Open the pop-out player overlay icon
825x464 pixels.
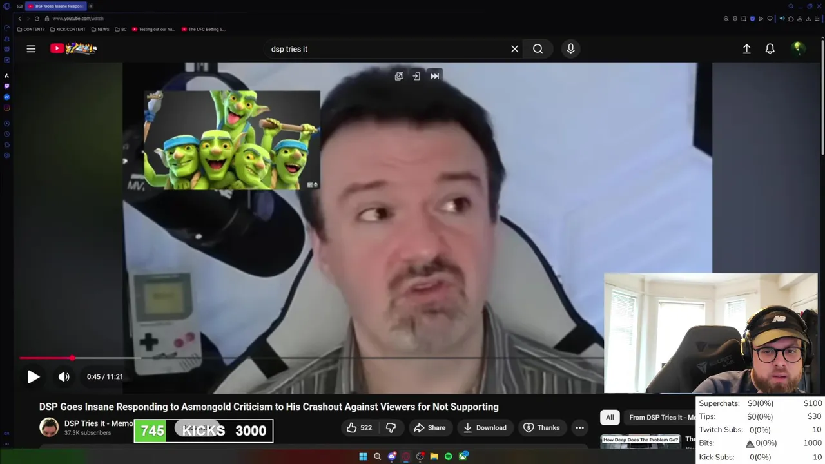point(399,76)
